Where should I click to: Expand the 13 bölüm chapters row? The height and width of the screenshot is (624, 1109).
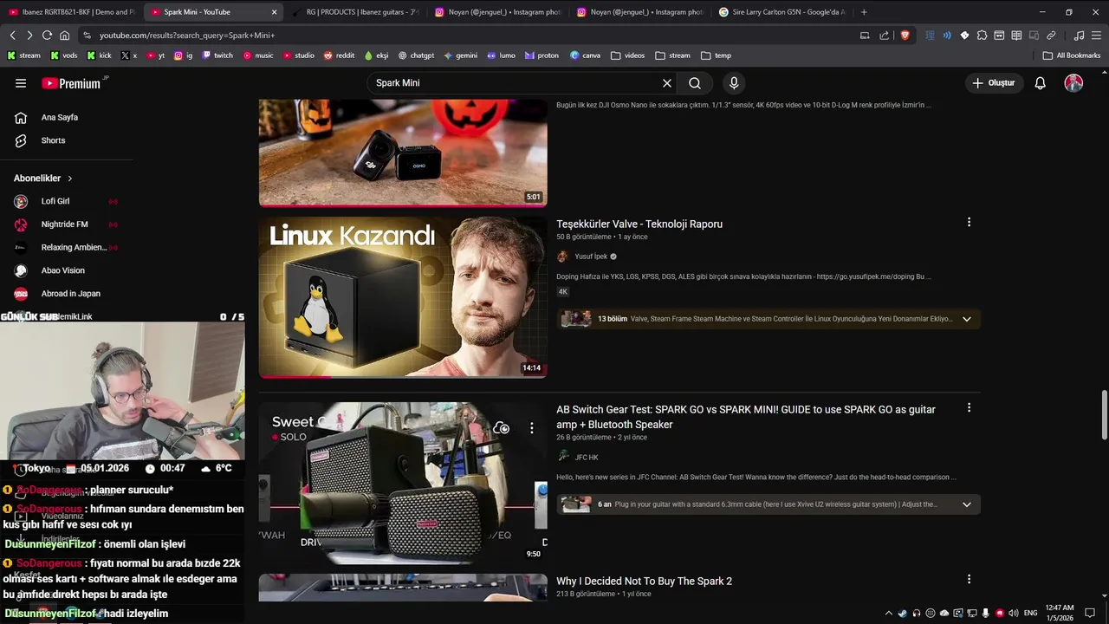point(769,319)
